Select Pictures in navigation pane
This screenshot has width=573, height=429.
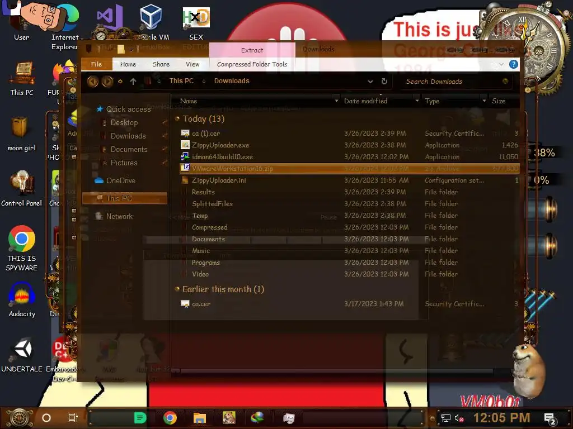pyautogui.click(x=124, y=163)
